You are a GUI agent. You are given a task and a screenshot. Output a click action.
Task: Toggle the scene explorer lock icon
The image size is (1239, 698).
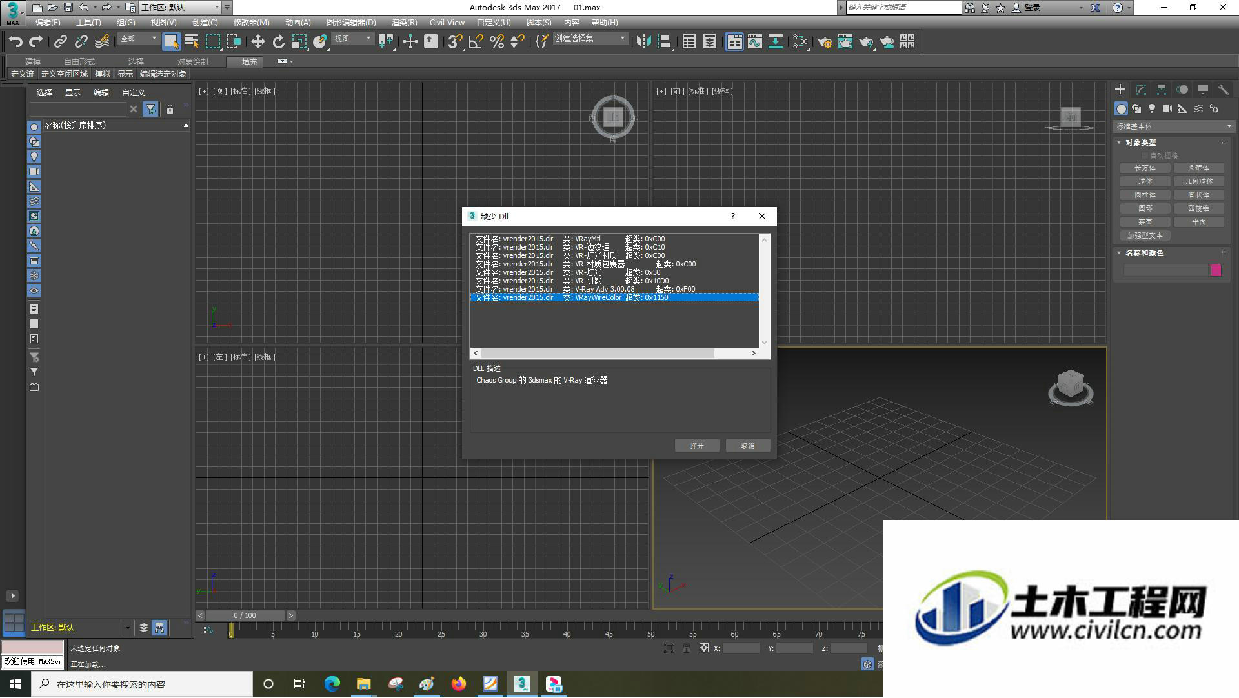pyautogui.click(x=170, y=110)
